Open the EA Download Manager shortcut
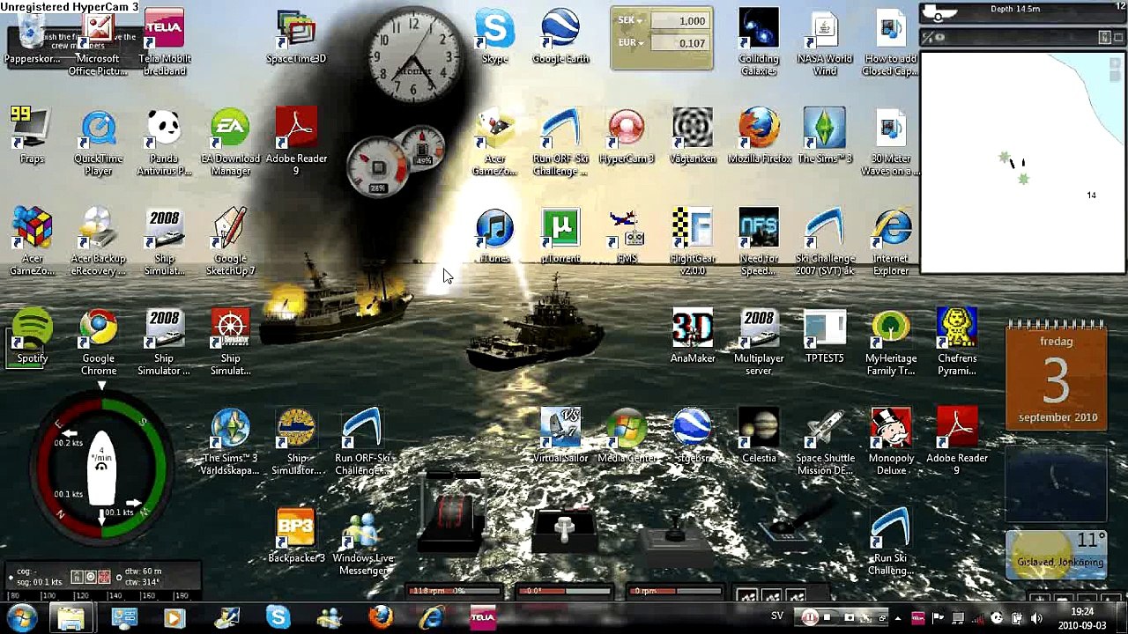This screenshot has width=1128, height=634. click(x=230, y=142)
